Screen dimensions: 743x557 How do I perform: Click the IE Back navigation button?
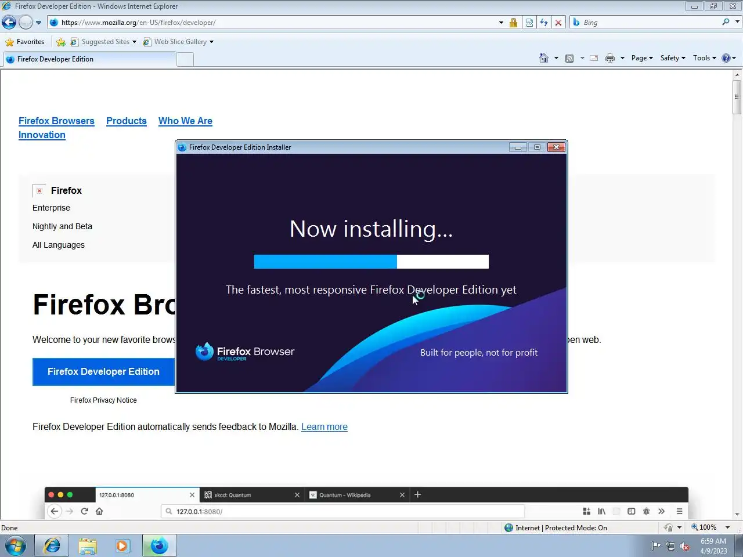[9, 23]
